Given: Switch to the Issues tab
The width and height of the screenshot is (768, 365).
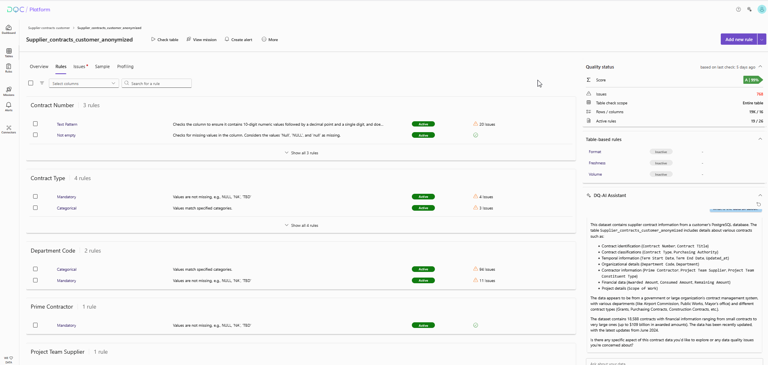Looking at the screenshot, I should [x=80, y=66].
